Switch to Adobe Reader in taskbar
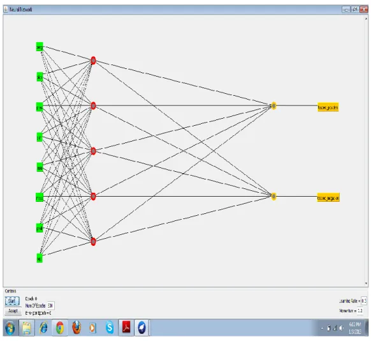Image resolution: width=371 pixels, height=341 pixels. (x=126, y=328)
